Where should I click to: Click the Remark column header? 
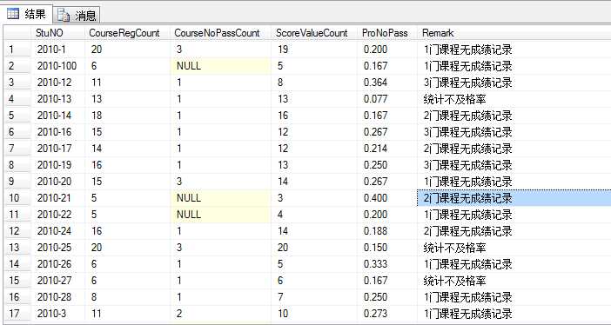514,33
